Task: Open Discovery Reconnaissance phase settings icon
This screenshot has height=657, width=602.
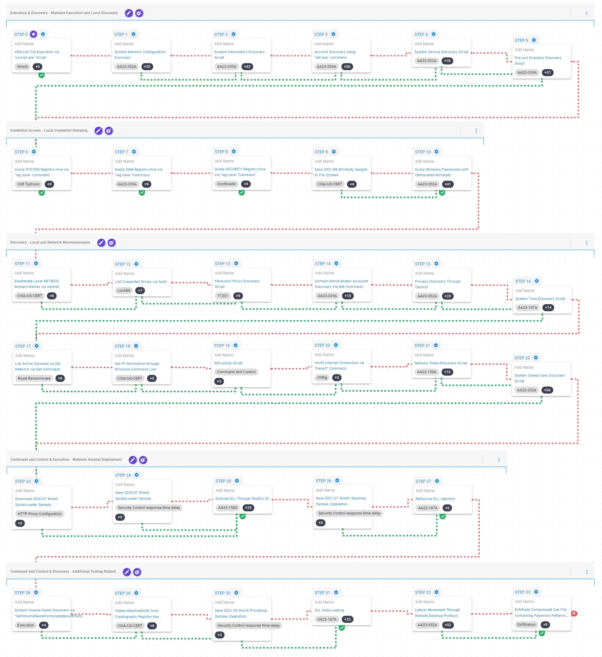Action: click(111, 243)
